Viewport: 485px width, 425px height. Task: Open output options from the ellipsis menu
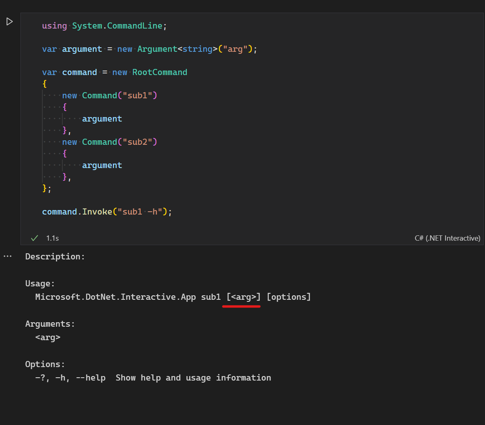click(x=7, y=256)
